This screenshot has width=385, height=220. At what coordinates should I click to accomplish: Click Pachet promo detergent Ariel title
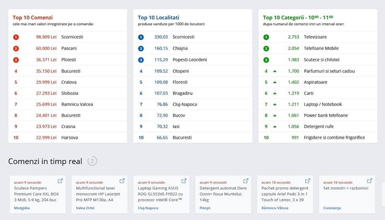(x=285, y=194)
